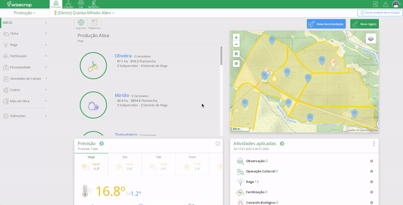Image resolution: width=403 pixels, height=205 pixels.
Task: Open the Fertilização activity row arrow
Action: pyautogui.click(x=372, y=192)
